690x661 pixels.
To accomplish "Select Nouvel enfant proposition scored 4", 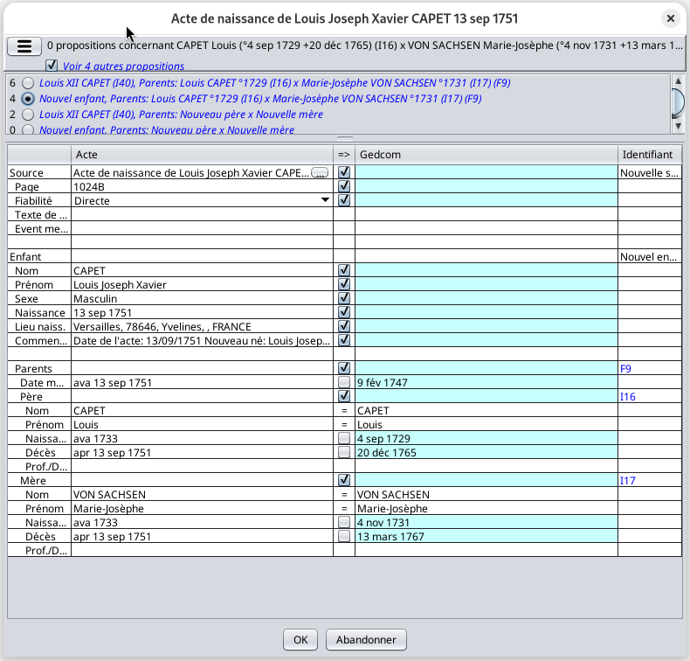I will pos(28,99).
